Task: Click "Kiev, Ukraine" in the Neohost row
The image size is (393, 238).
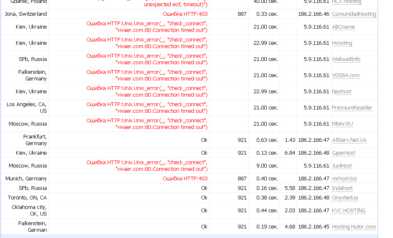Action: pos(31,92)
